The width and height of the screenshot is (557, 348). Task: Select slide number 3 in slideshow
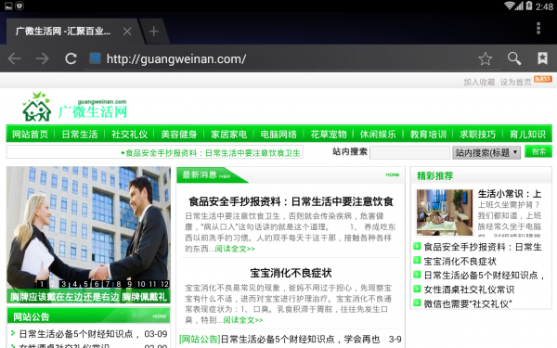pyautogui.click(x=63, y=284)
